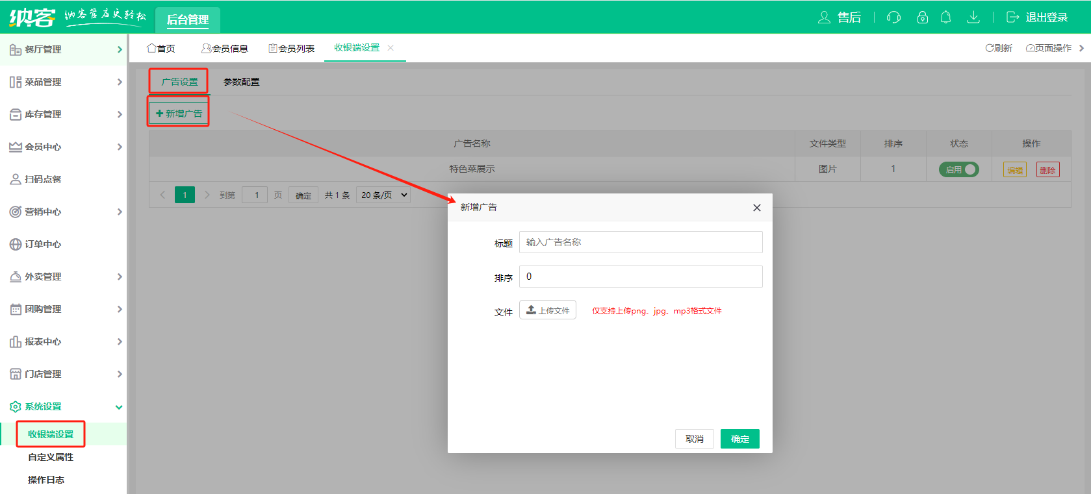Click the 退出登录 logout icon
This screenshot has height=494, width=1091.
tap(1012, 17)
